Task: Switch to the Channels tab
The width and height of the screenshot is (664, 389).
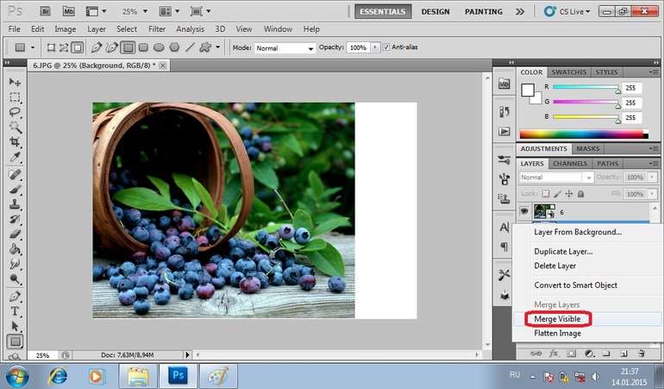Action: [570, 163]
